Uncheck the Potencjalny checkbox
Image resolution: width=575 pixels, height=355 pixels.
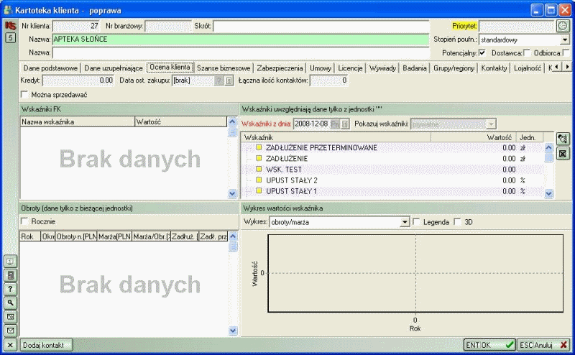click(x=482, y=52)
